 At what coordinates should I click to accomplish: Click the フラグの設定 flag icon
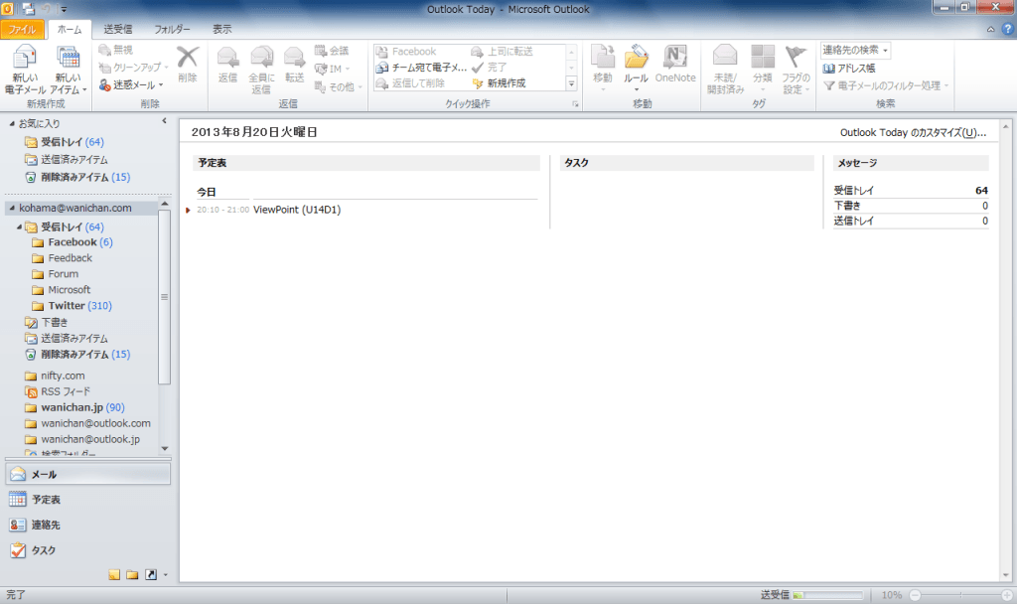click(796, 57)
